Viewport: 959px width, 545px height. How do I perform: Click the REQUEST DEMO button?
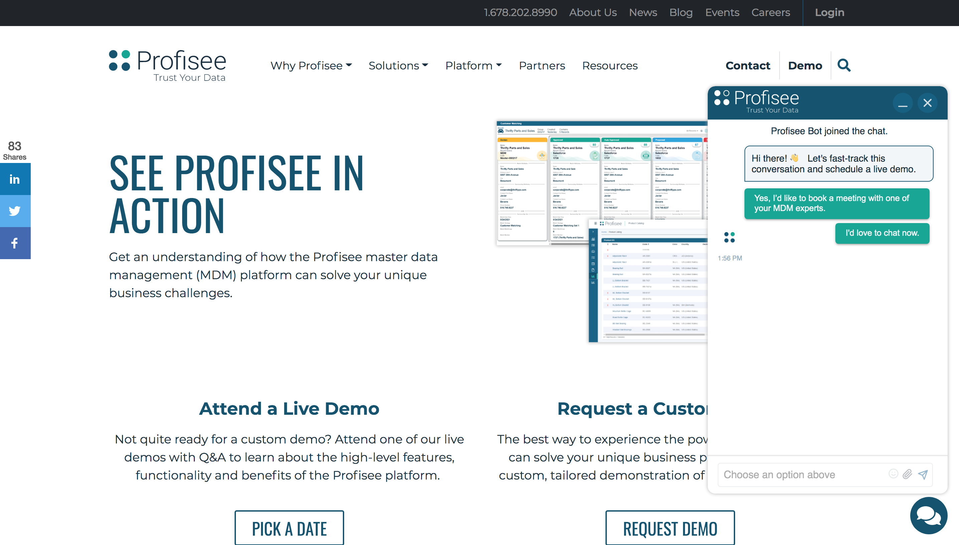pyautogui.click(x=670, y=528)
